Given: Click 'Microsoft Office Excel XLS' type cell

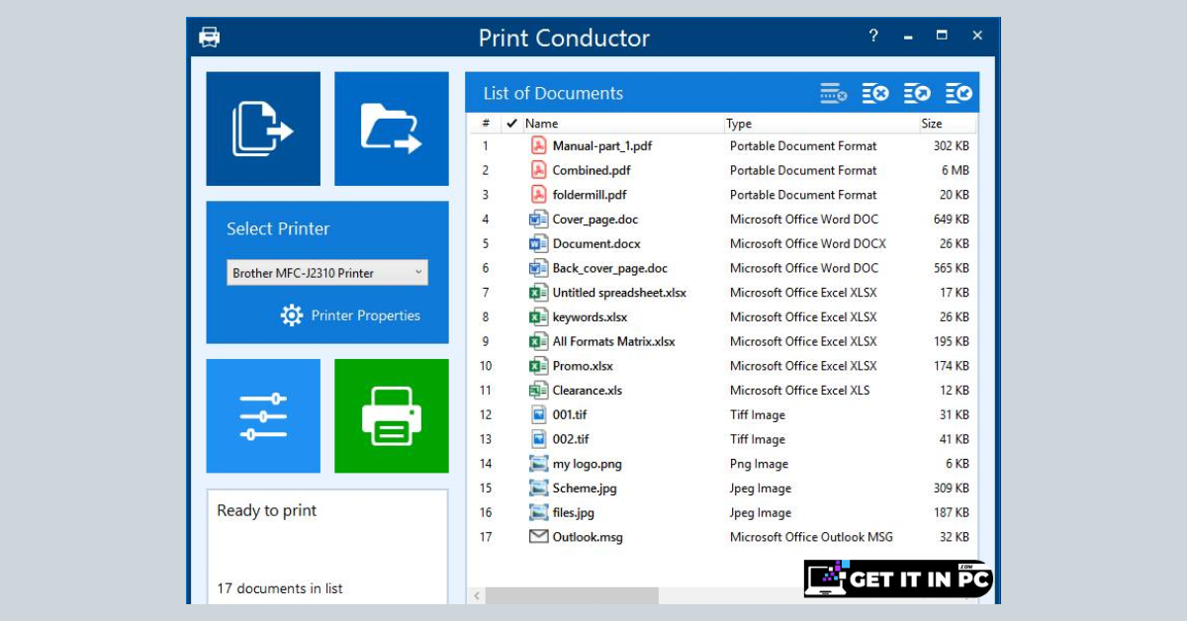Looking at the screenshot, I should (x=800, y=390).
